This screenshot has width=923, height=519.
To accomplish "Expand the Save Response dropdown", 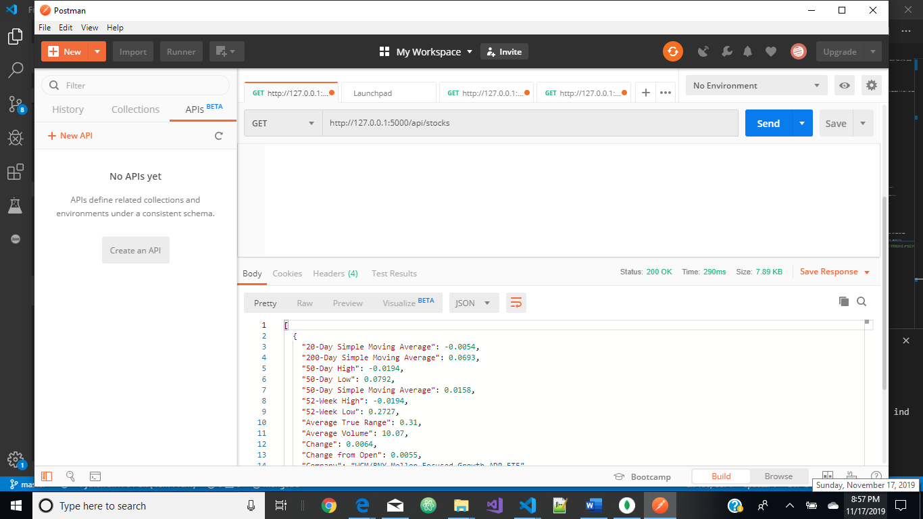I will coord(867,272).
